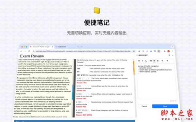Go back with the browser back arrow
This screenshot has width=196, height=122.
coord(21,51)
